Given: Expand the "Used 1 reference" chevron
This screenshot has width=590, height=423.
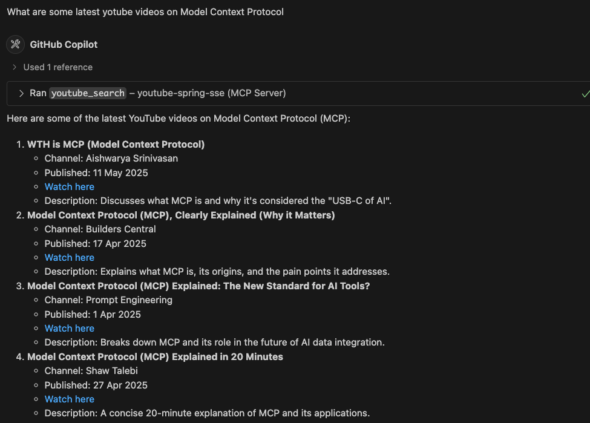Looking at the screenshot, I should tap(15, 67).
